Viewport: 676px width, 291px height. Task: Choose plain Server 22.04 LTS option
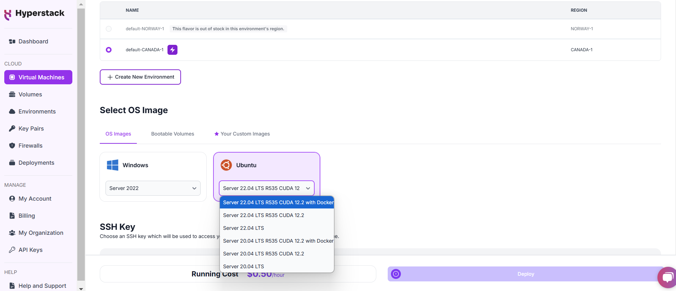coord(277,228)
